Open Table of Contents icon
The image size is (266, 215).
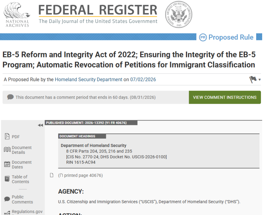7,179
